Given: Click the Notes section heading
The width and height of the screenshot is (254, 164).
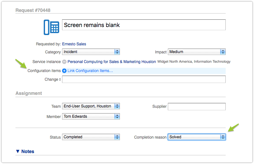Looking at the screenshot, I should coord(28,151).
